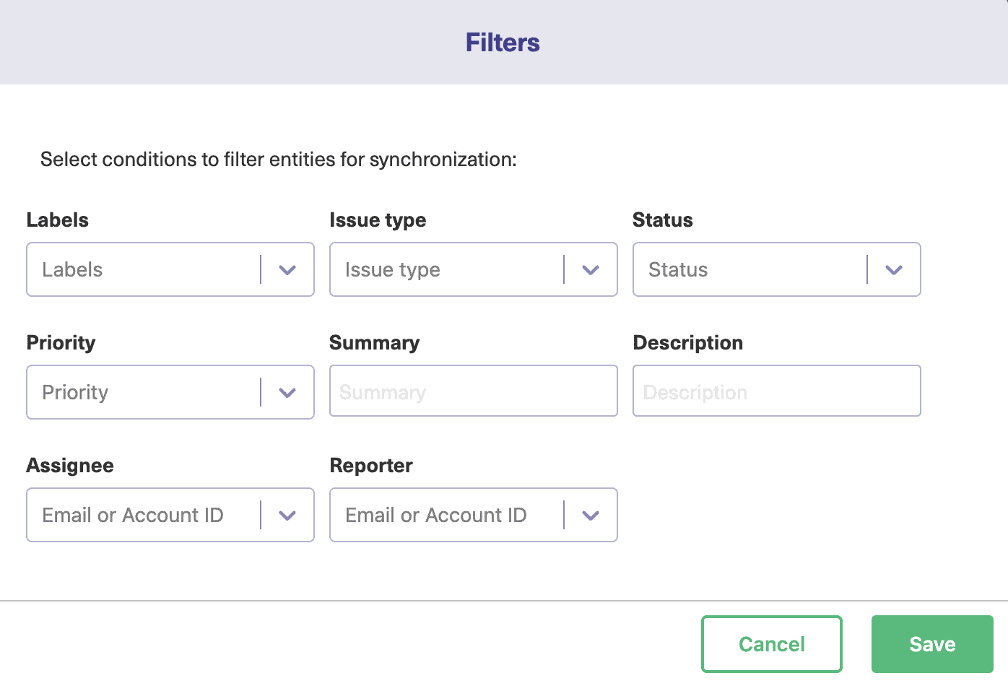
Task: Click inside the Summary text field
Action: pos(473,391)
